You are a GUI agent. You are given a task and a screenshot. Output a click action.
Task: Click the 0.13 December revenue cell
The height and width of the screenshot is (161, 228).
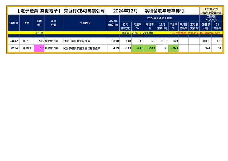point(125,48)
